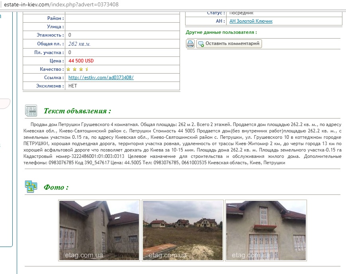Viewport: 346px width, 274px height.
Task: Click the 44 500 USD price value
Action: click(81, 61)
